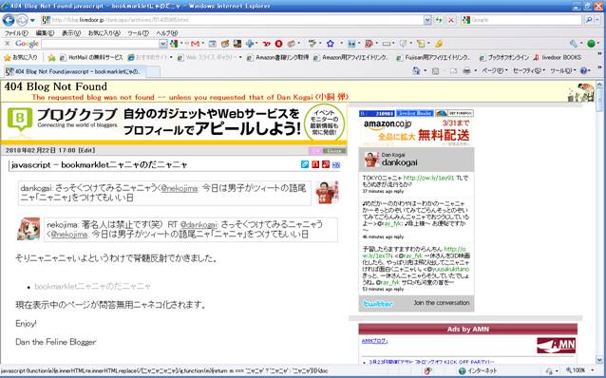The height and width of the screenshot is (378, 606).
Task: Click blue star Bookmarks toolbar icon
Action: pos(330,44)
